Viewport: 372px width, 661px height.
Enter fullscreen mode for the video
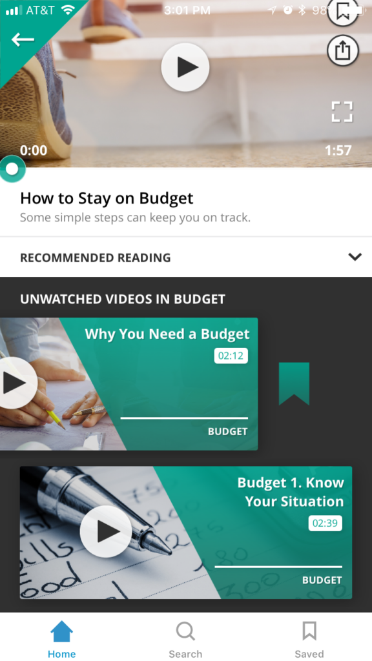342,112
